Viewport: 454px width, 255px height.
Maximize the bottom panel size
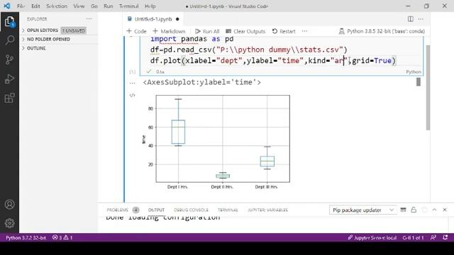click(434, 210)
